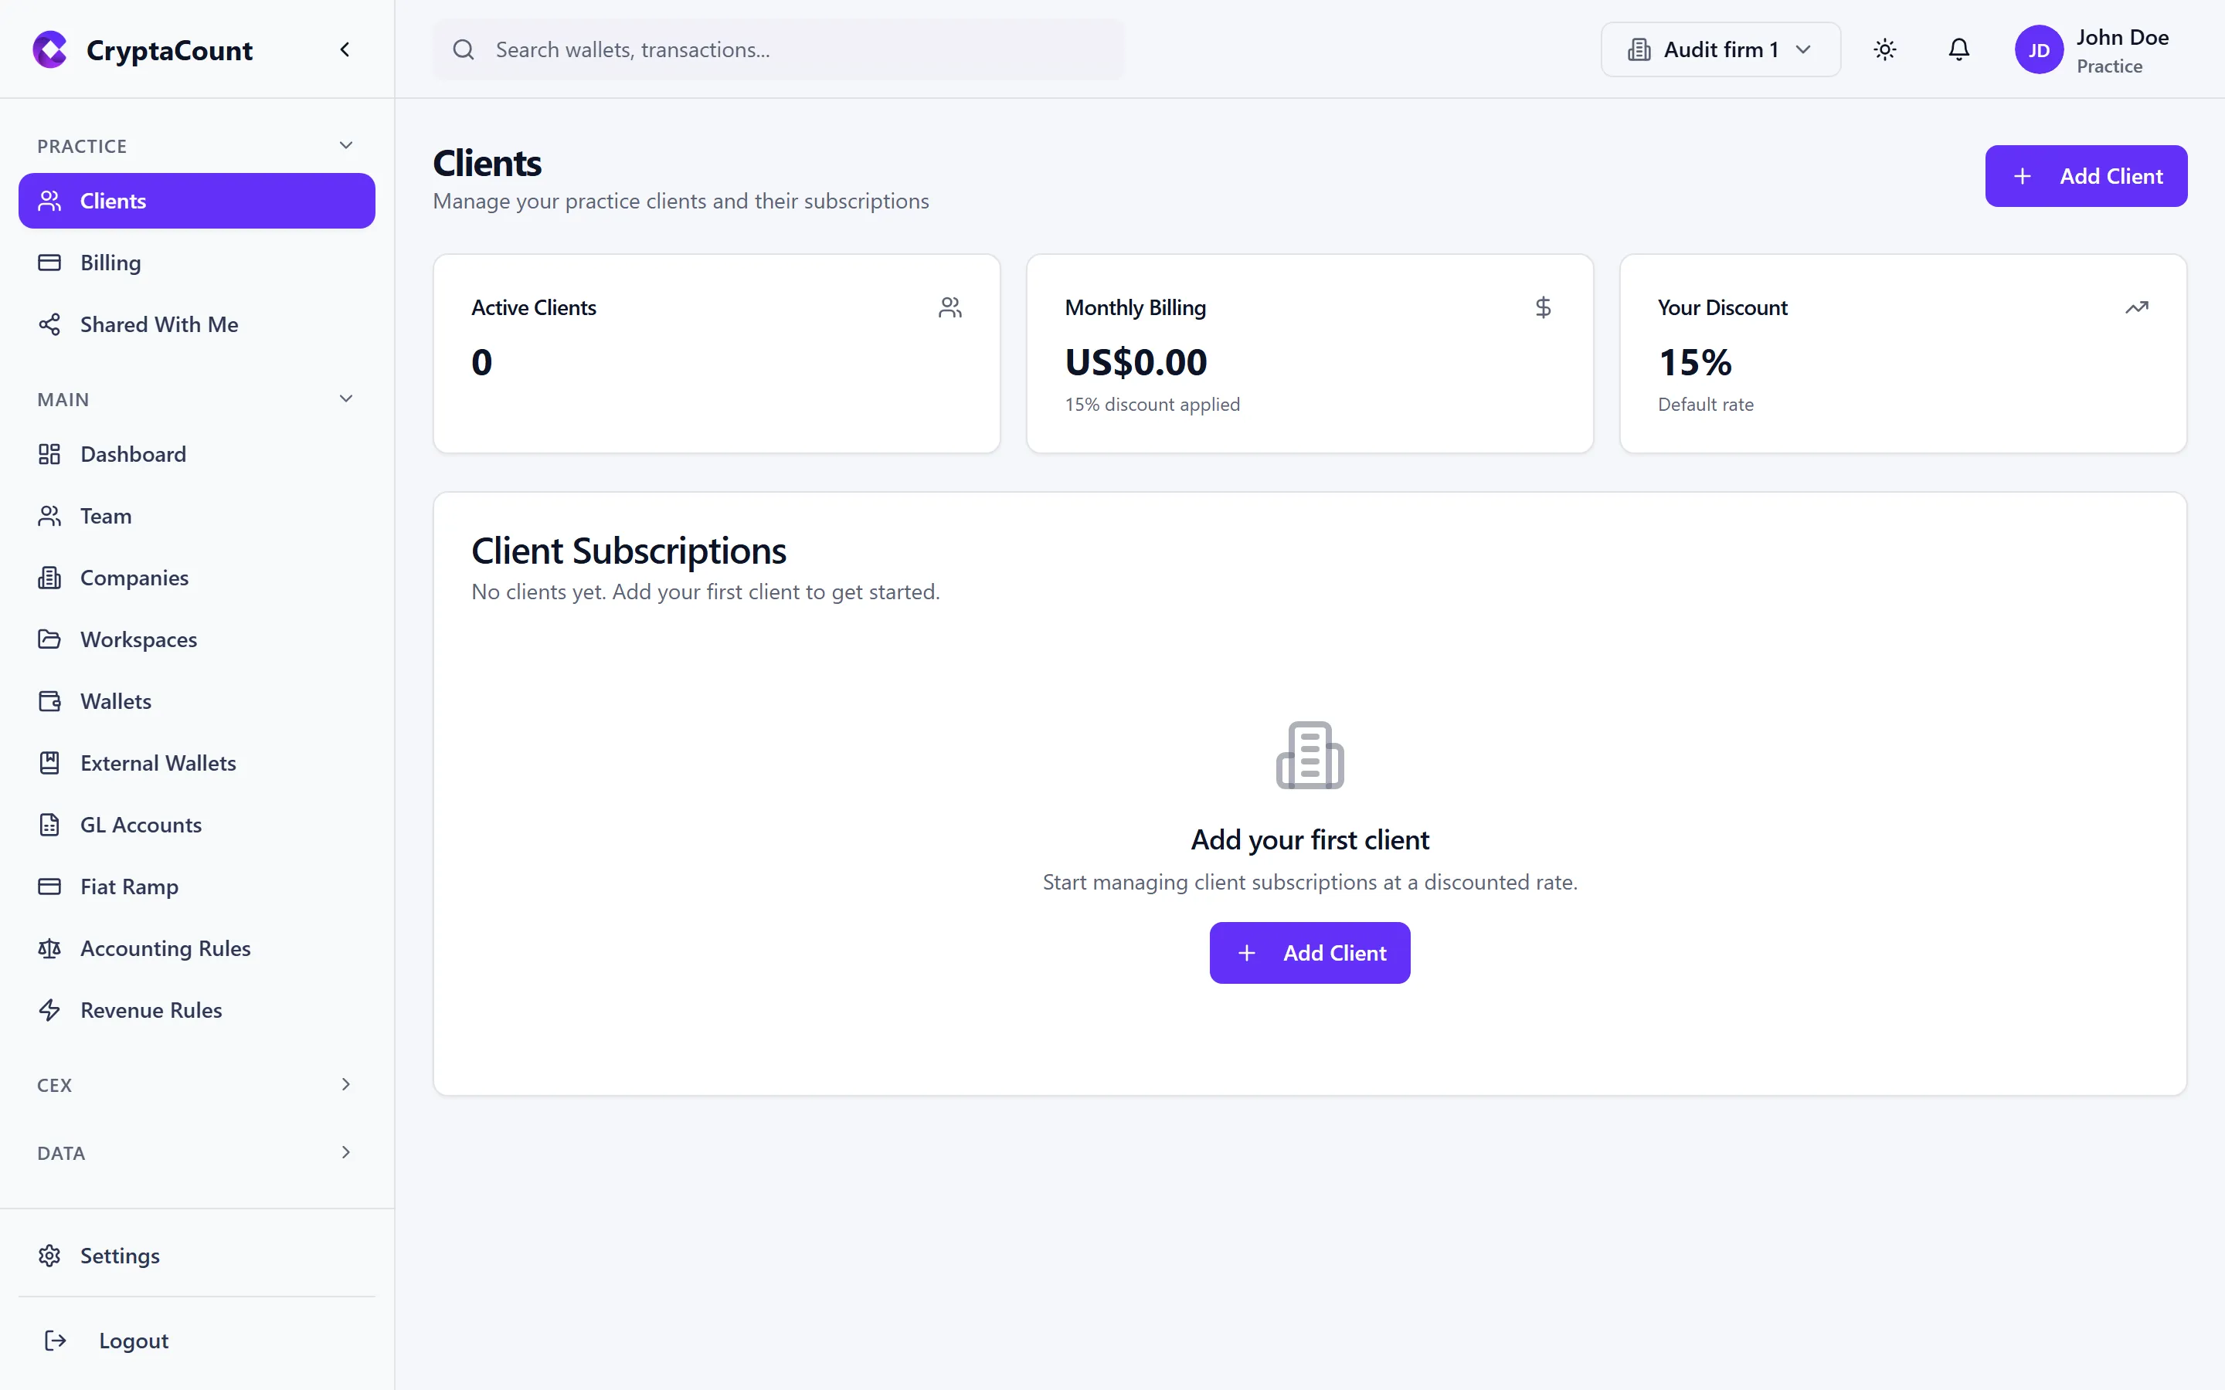
Task: Click the Revenue Rules lightning icon
Action: 49,1009
